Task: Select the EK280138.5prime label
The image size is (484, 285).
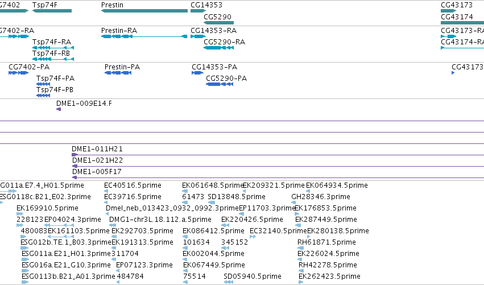Action: coord(338,231)
